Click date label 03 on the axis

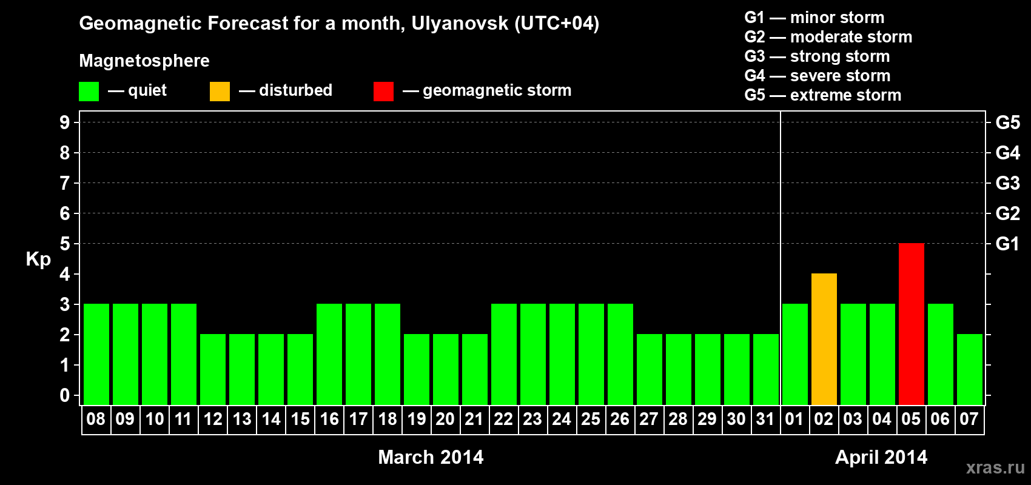(x=853, y=419)
